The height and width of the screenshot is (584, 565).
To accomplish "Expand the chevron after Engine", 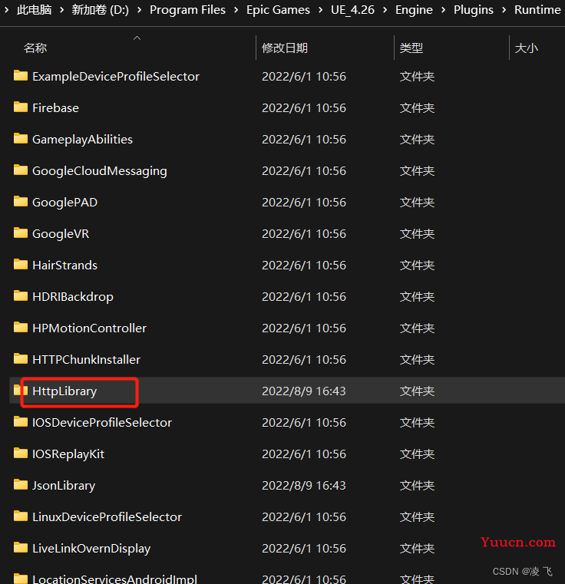I will pos(444,10).
